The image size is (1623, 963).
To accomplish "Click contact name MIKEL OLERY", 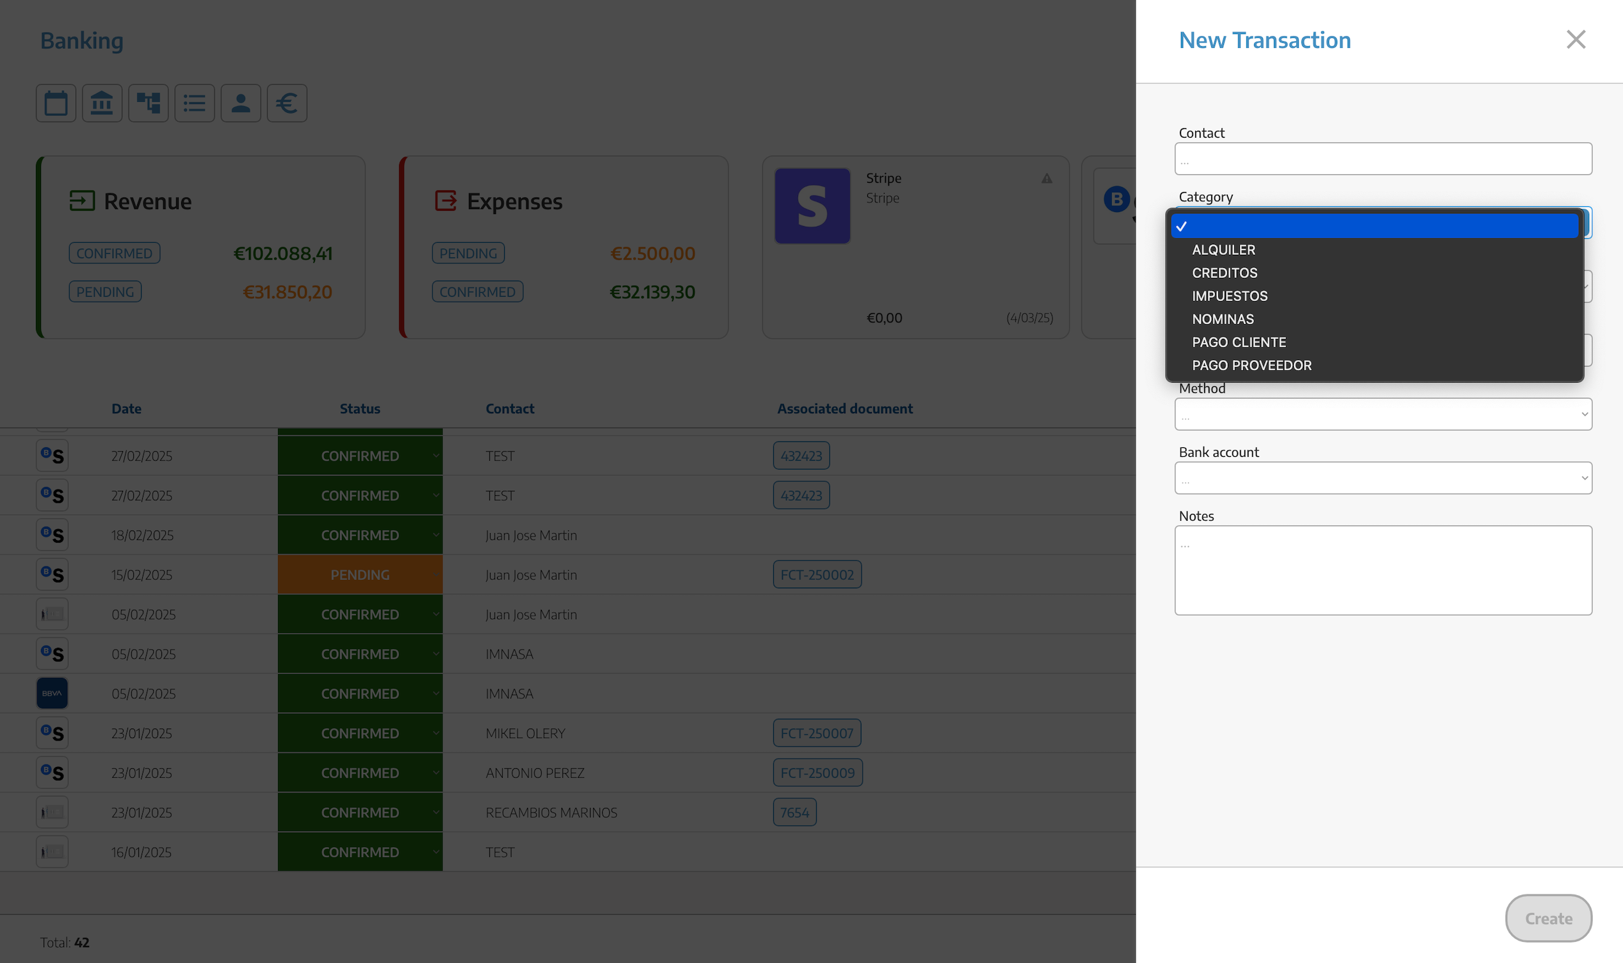I will 525,733.
